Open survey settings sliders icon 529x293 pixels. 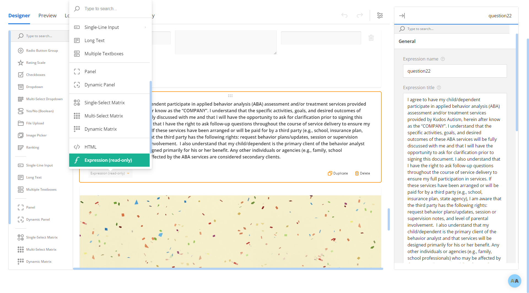click(x=380, y=15)
